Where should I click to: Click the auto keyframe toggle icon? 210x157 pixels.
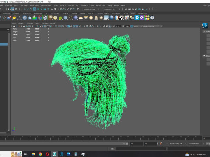[x=161, y=143]
